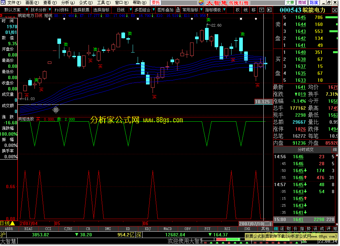Open the 文件(F) menu
The width and height of the screenshot is (340, 246).
click(14, 3)
